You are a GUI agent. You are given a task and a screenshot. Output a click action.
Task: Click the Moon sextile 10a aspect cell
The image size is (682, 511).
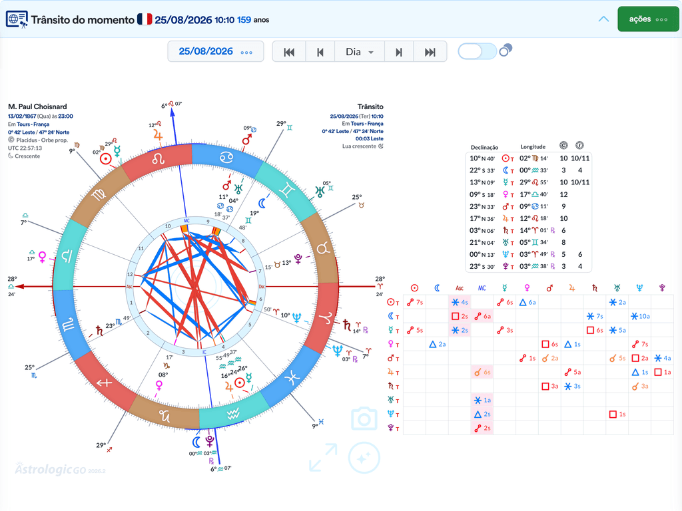click(x=640, y=316)
